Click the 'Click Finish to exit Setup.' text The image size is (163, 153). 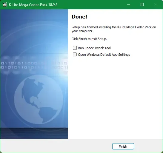tap(89, 39)
